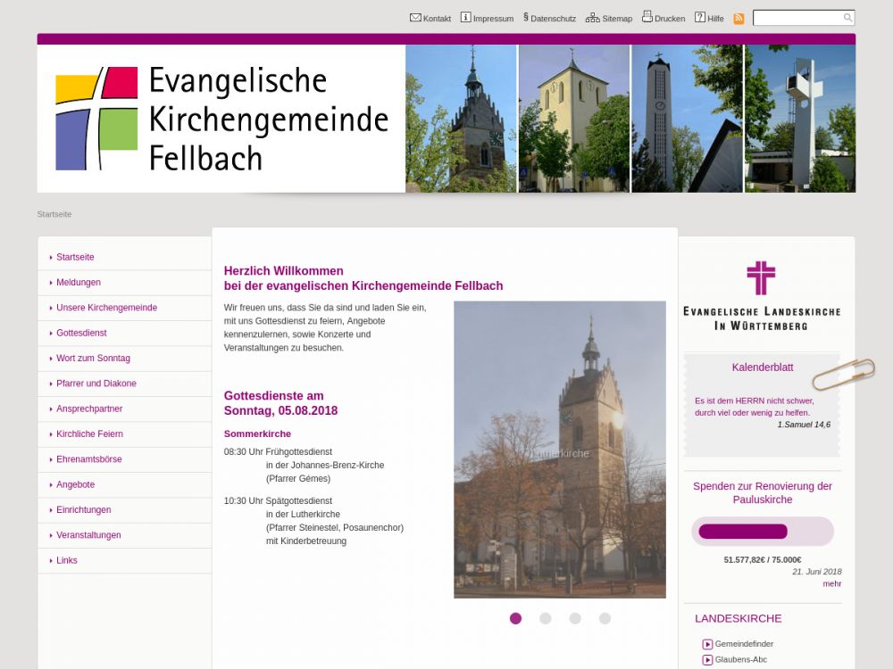Image resolution: width=893 pixels, height=669 pixels.
Task: Open the orange RSS feed icon
Action: [x=739, y=19]
